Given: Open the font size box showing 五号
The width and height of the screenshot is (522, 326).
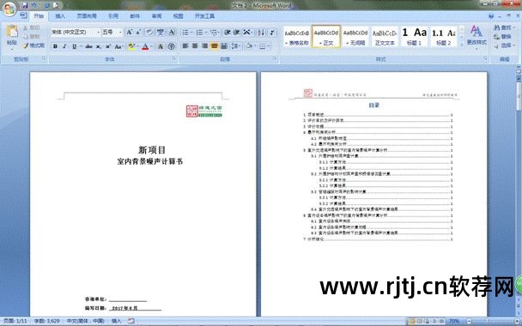Looking at the screenshot, I should tap(112, 33).
